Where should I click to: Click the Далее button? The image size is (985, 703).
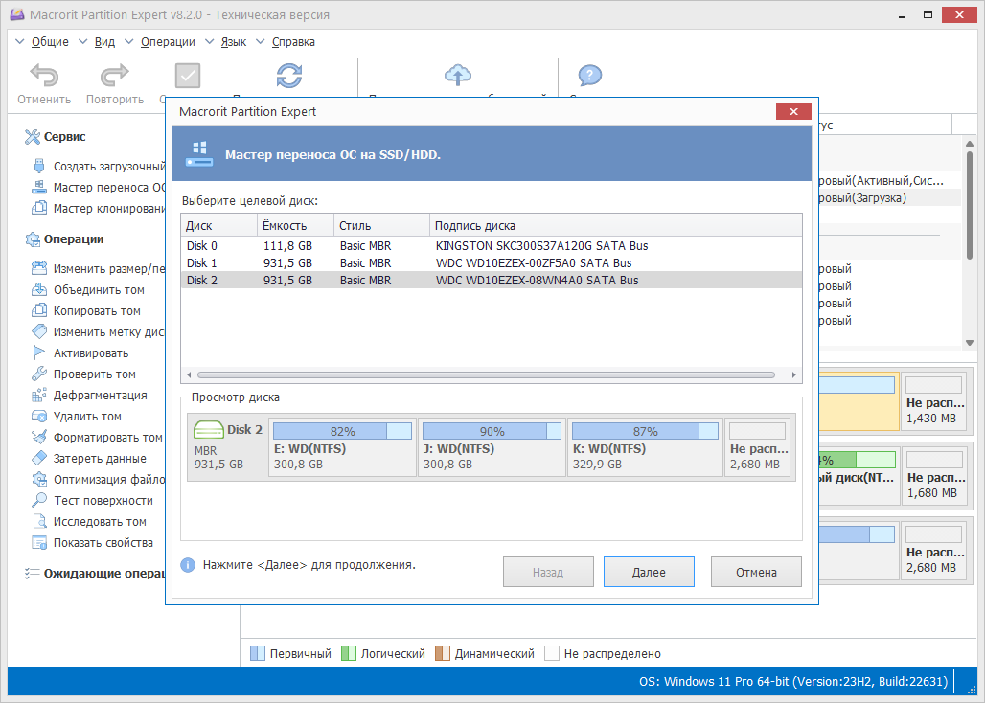point(649,572)
